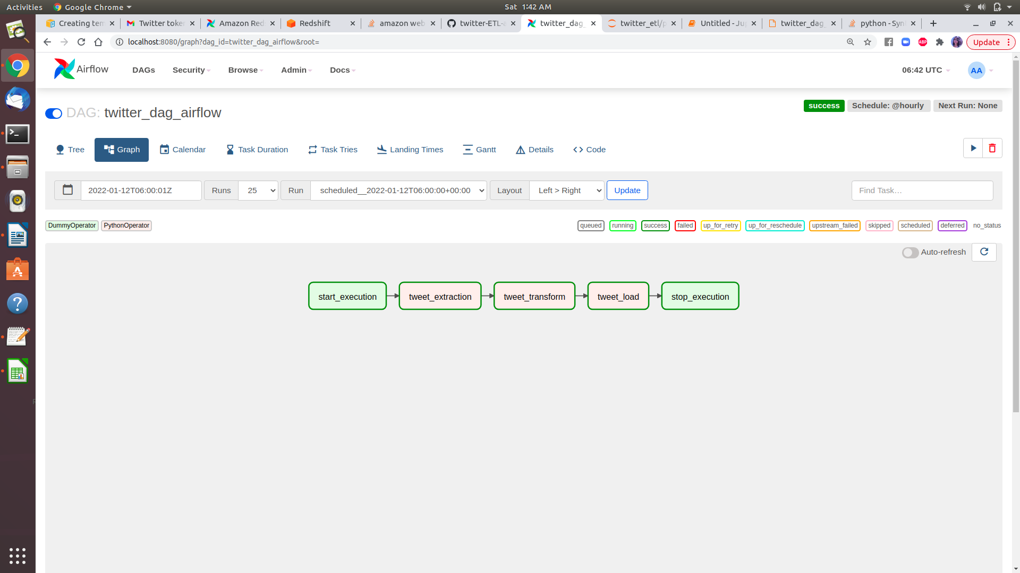The width and height of the screenshot is (1020, 573).
Task: Open the Code view for the DAG
Action: tap(589, 150)
